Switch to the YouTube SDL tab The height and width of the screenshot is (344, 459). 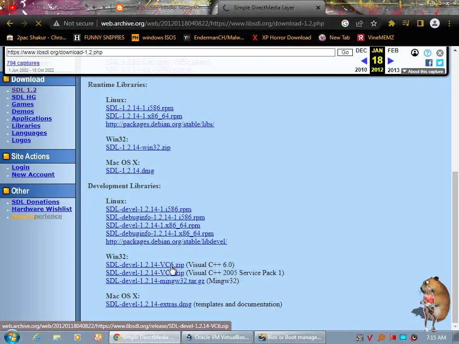[54, 8]
